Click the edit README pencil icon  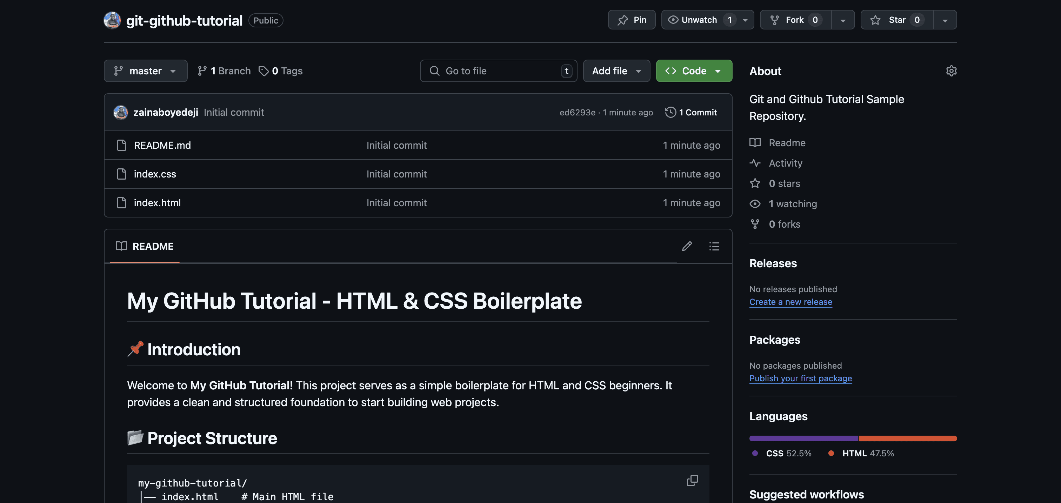[x=687, y=246]
